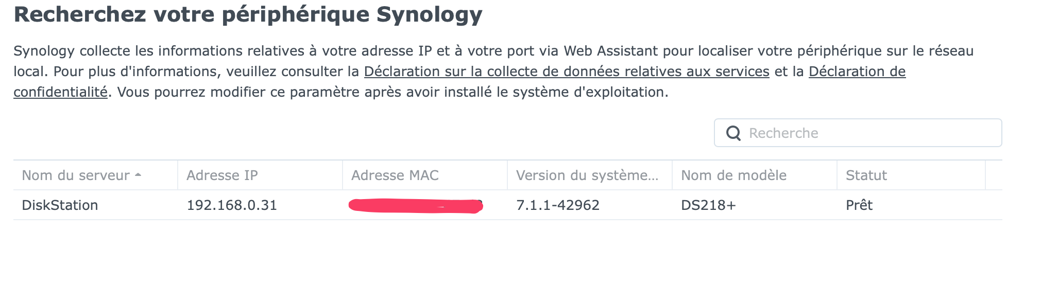Image resolution: width=1058 pixels, height=285 pixels.
Task: Open the Déclaration de confidentialité link
Action: (x=857, y=72)
